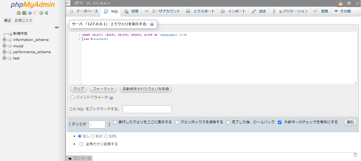Image resolution: width=361 pixels, height=161 pixels.
Task: Click the help icon next to バインドパラメータ
Action: (111, 98)
